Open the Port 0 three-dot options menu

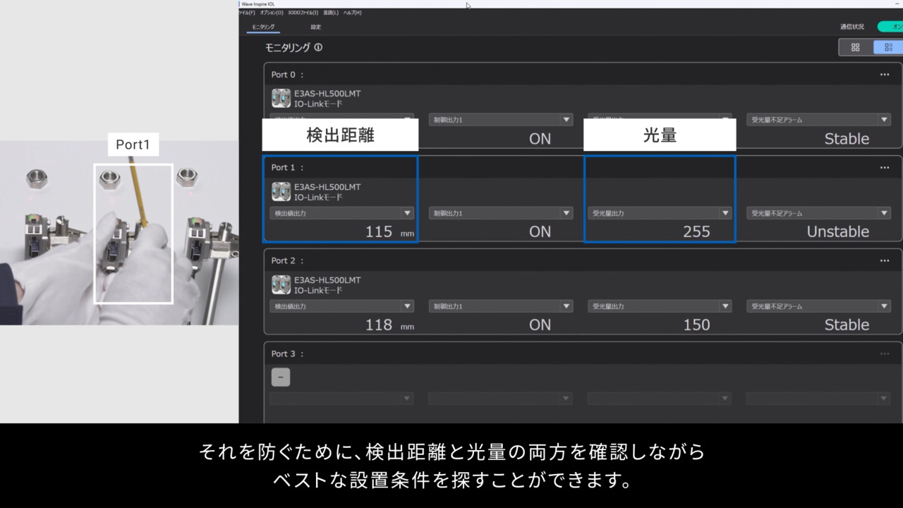(884, 75)
